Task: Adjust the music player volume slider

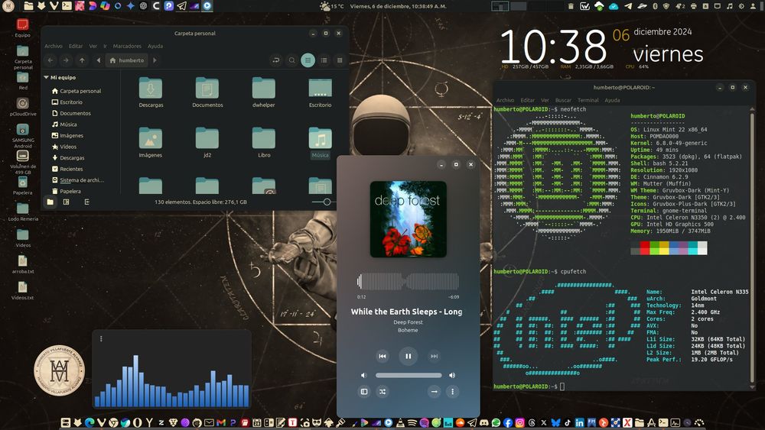Action: click(x=409, y=376)
